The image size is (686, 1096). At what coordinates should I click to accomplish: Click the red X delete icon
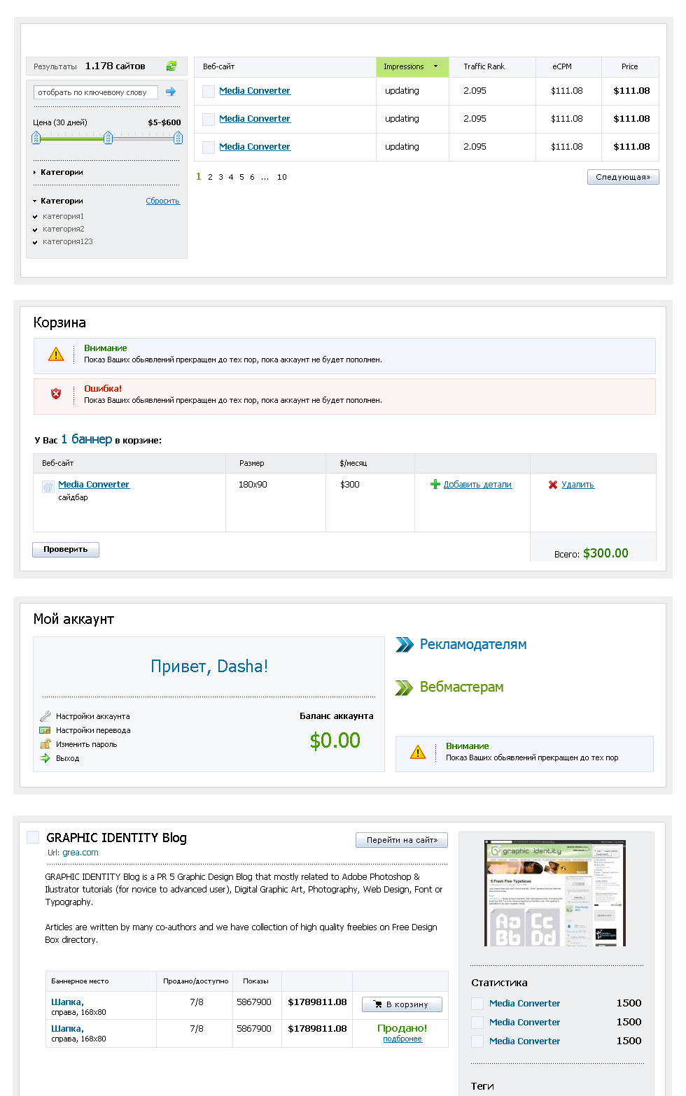553,485
